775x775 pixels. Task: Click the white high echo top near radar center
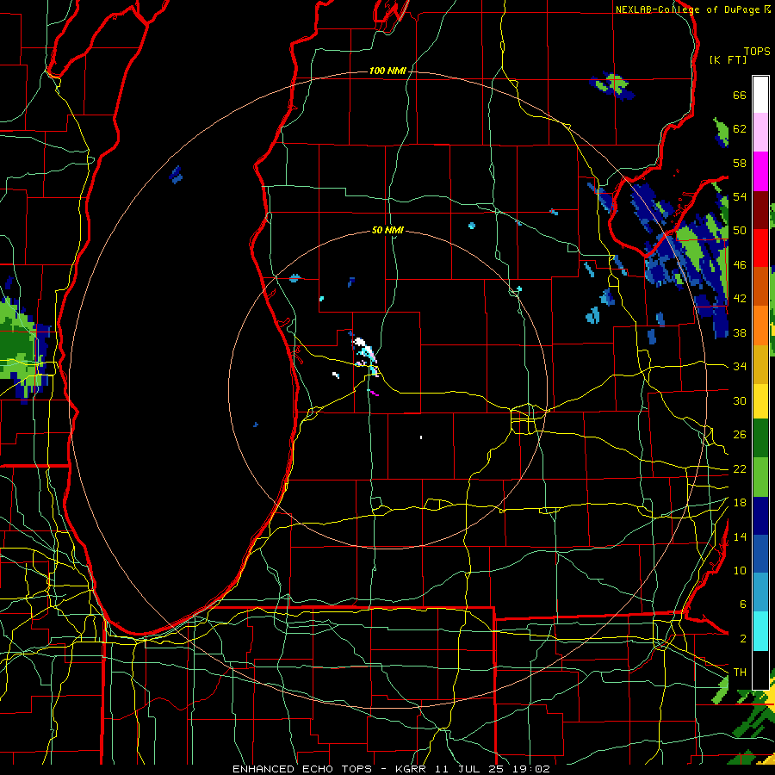tap(360, 342)
